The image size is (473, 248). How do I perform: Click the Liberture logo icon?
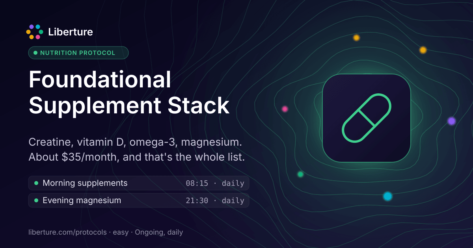coord(35,32)
